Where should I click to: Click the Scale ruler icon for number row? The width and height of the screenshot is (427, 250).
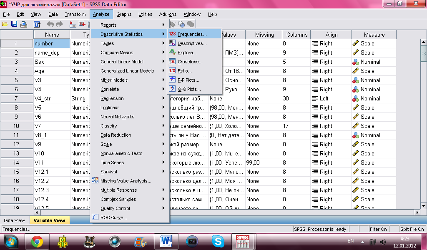coord(356,43)
